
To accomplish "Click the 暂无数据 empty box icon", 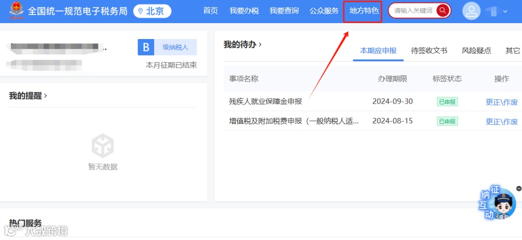I will point(103,146).
